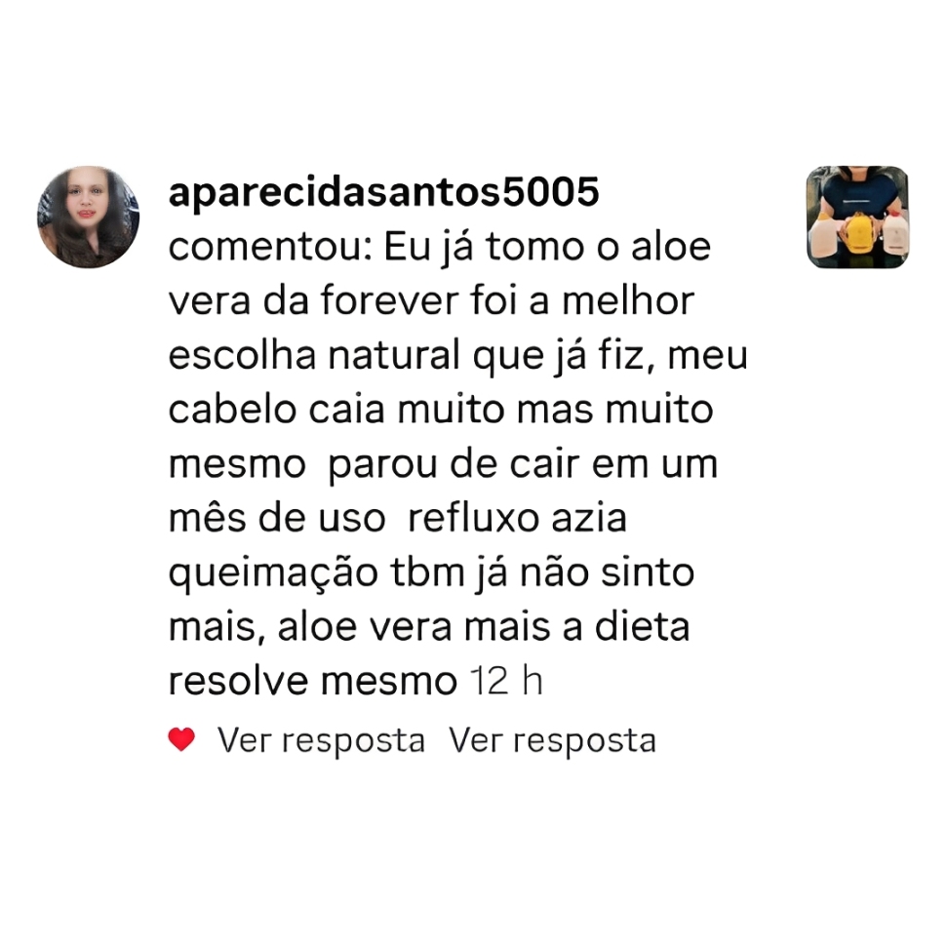Click the '12 h' comment timestamp
This screenshot has height=948, width=948.
[506, 682]
